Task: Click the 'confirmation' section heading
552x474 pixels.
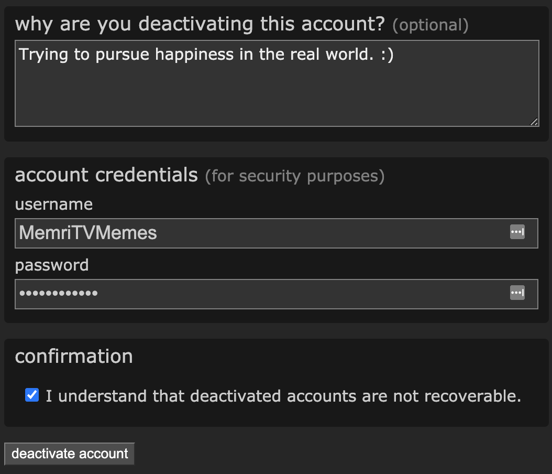Action: point(74,356)
